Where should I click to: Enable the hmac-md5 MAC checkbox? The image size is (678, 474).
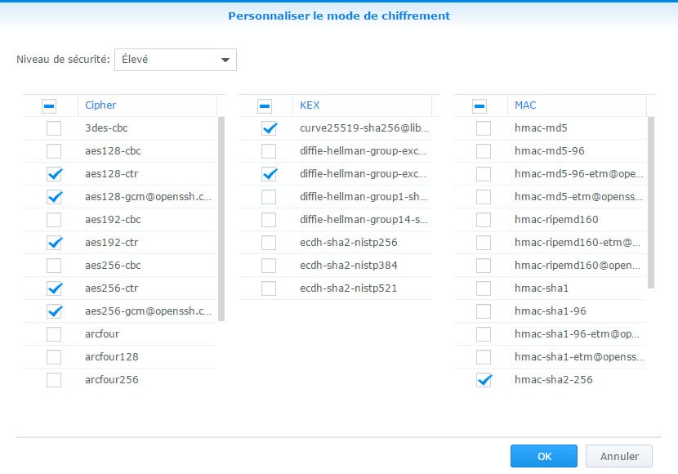[x=484, y=128]
